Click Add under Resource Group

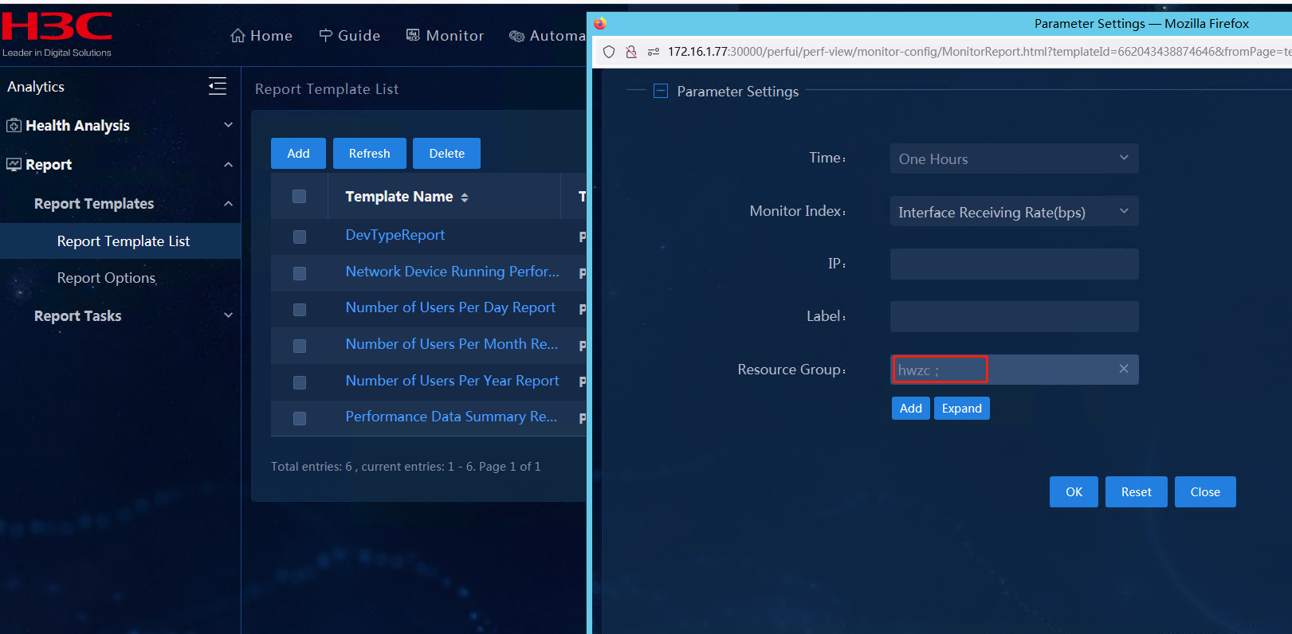point(910,408)
